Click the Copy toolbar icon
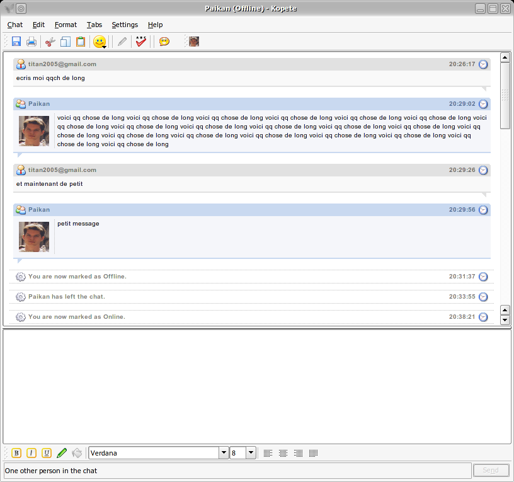Screen dimensions: 514x482 pyautogui.click(x=66, y=42)
